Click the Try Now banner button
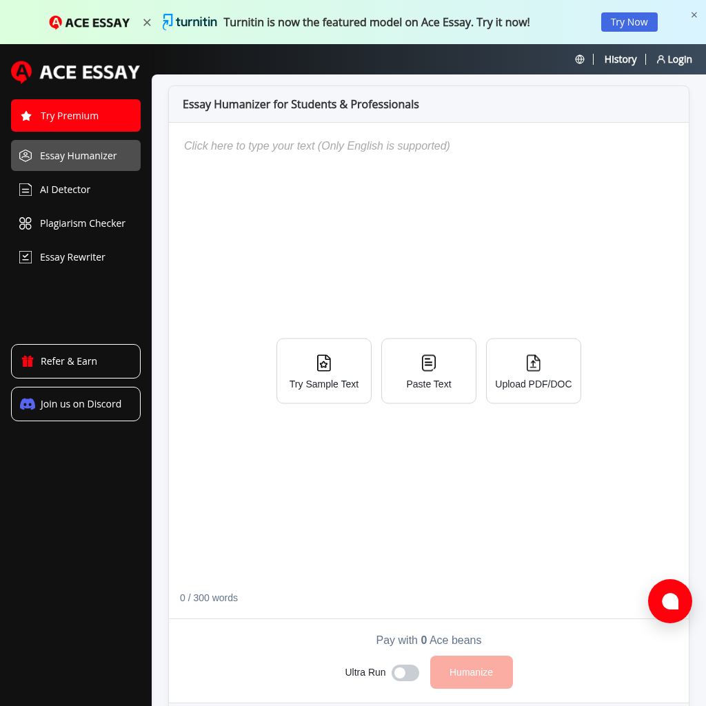The width and height of the screenshot is (706, 706). [629, 21]
